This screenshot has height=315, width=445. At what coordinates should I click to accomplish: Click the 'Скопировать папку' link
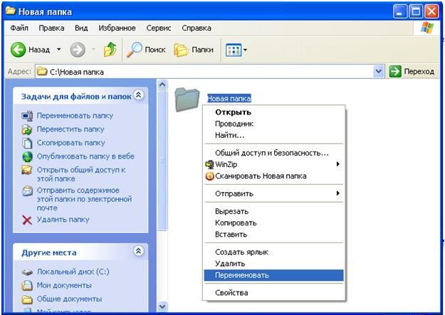coord(70,143)
